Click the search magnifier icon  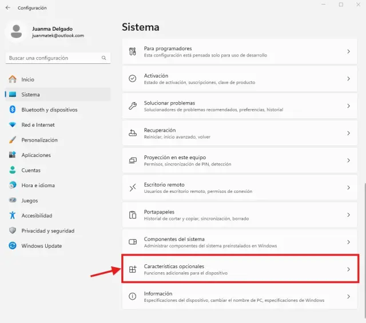coord(104,58)
